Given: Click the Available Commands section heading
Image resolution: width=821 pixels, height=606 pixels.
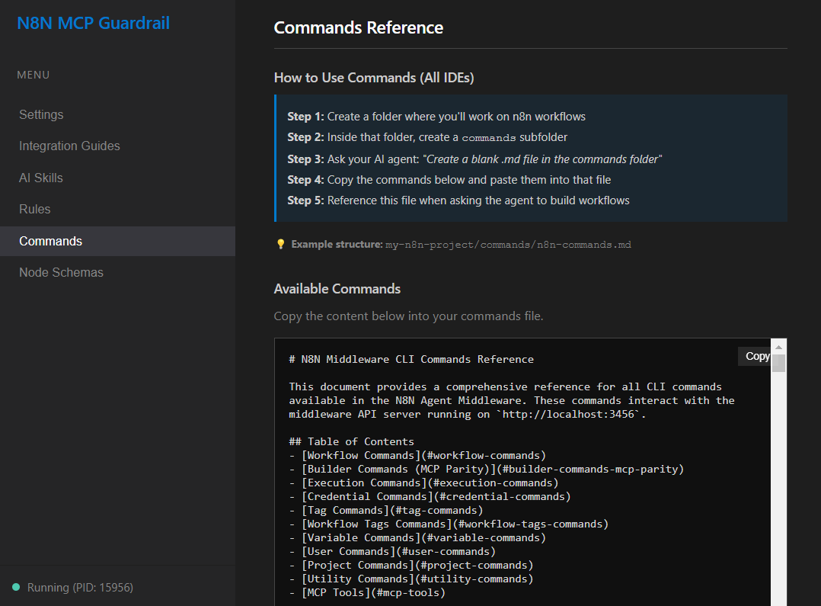Looking at the screenshot, I should pos(337,289).
